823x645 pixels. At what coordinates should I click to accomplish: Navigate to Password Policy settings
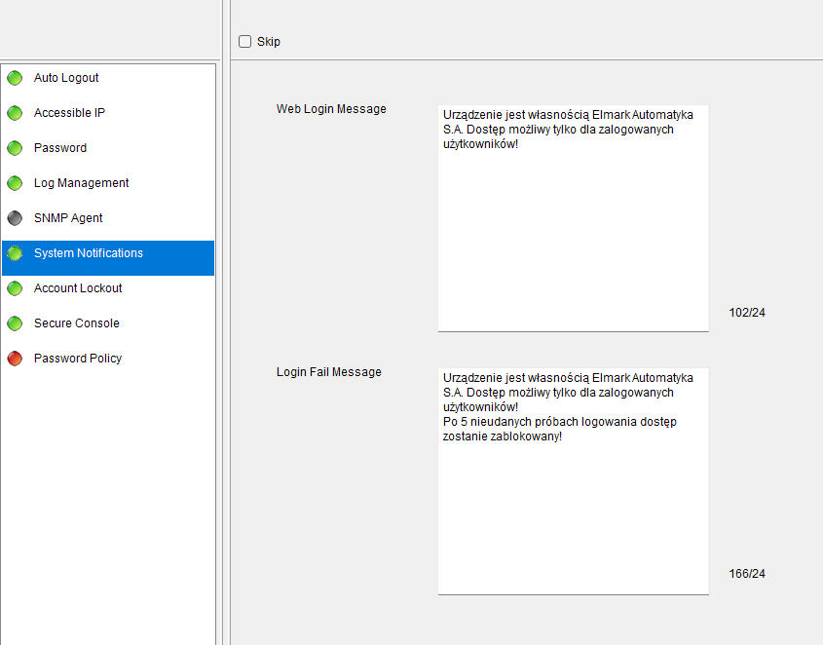78,359
